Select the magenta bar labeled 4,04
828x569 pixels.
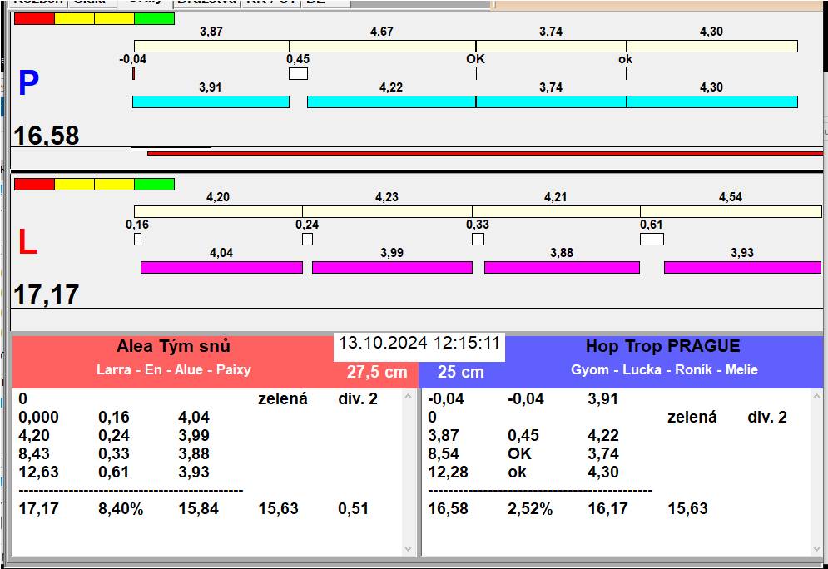(221, 267)
